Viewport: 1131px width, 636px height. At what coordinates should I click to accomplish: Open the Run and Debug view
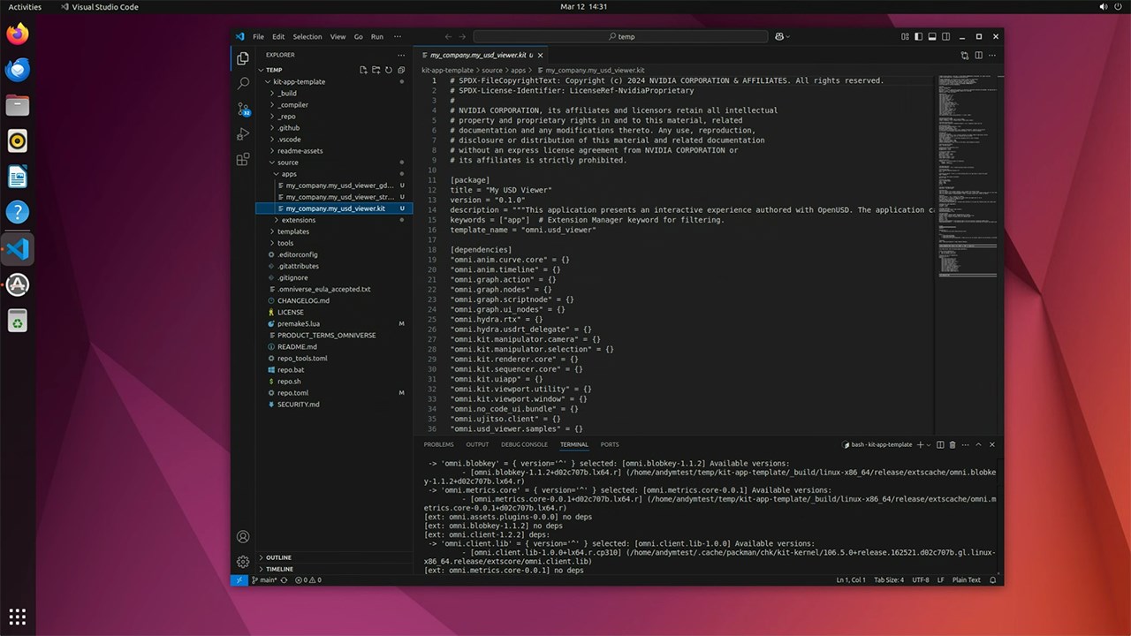(243, 134)
